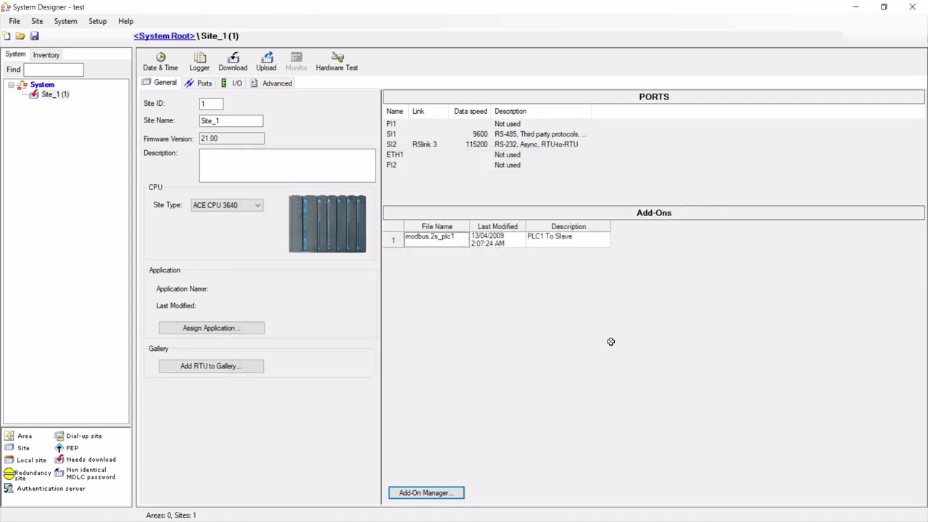Open the Setup menu
The width and height of the screenshot is (928, 522).
(97, 21)
